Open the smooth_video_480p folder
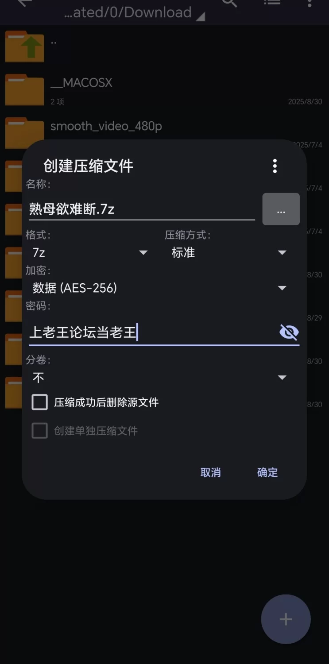Screen dimensions: 329x664 pos(106,127)
